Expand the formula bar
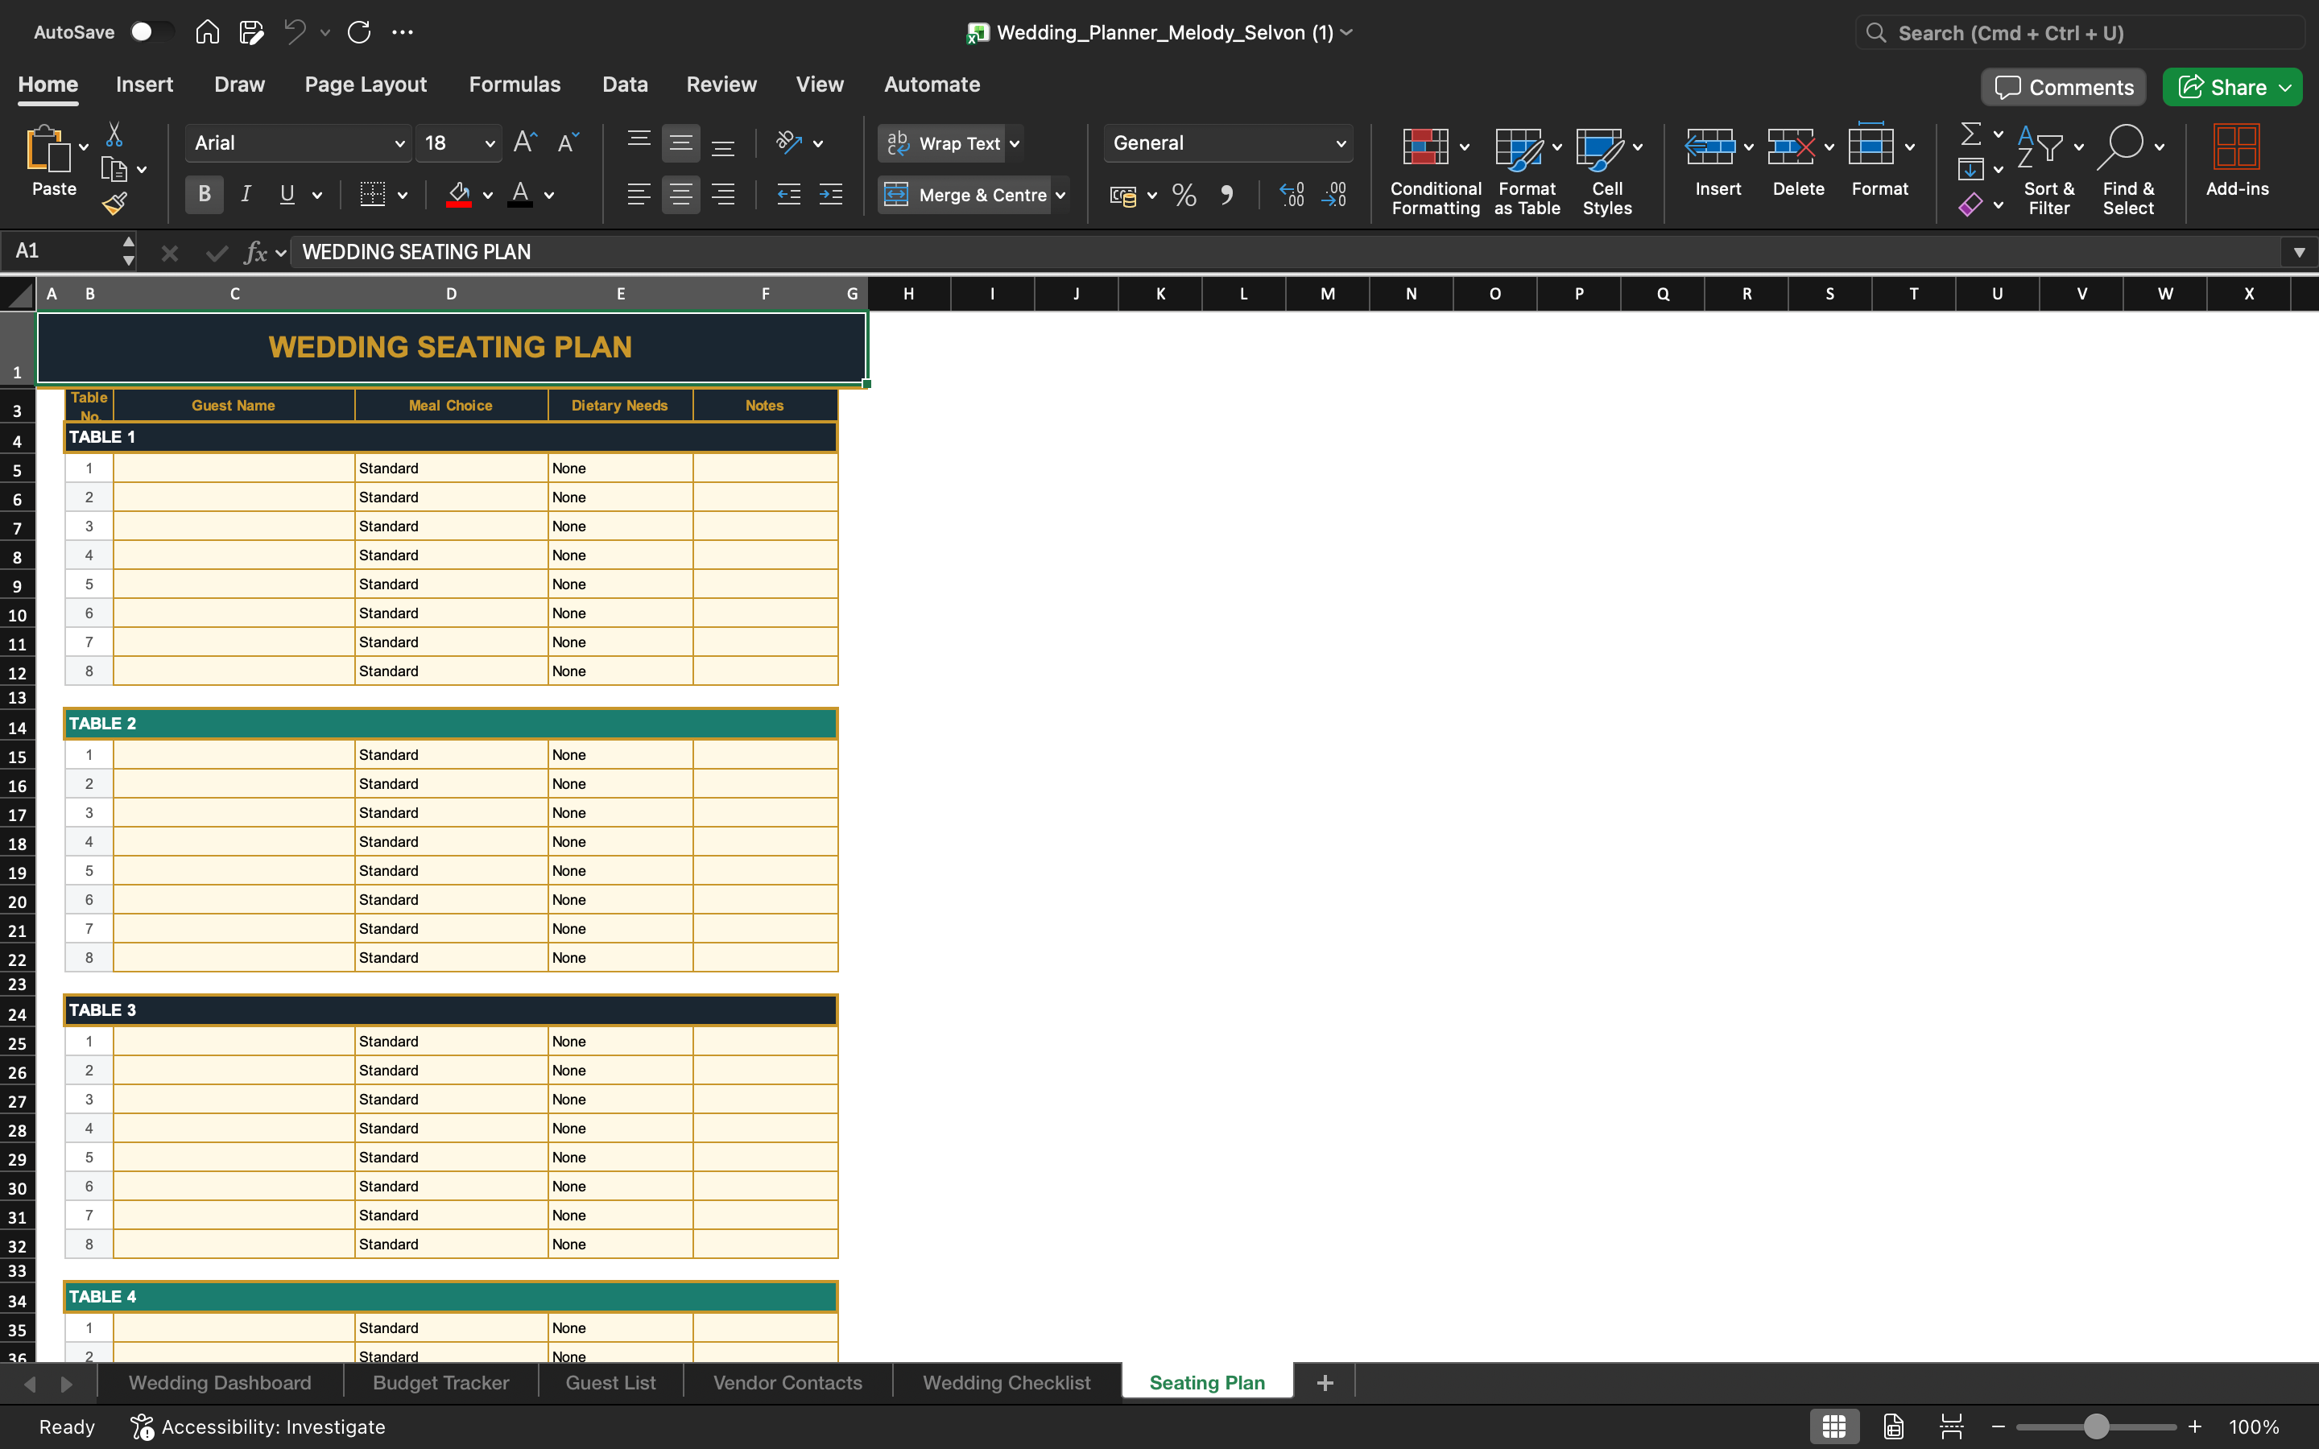The width and height of the screenshot is (2319, 1449). [2299, 252]
